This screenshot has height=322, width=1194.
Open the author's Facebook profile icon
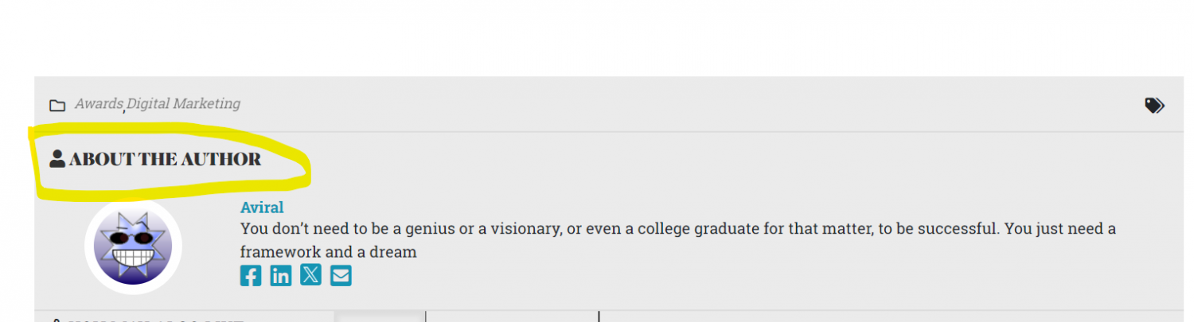point(251,276)
